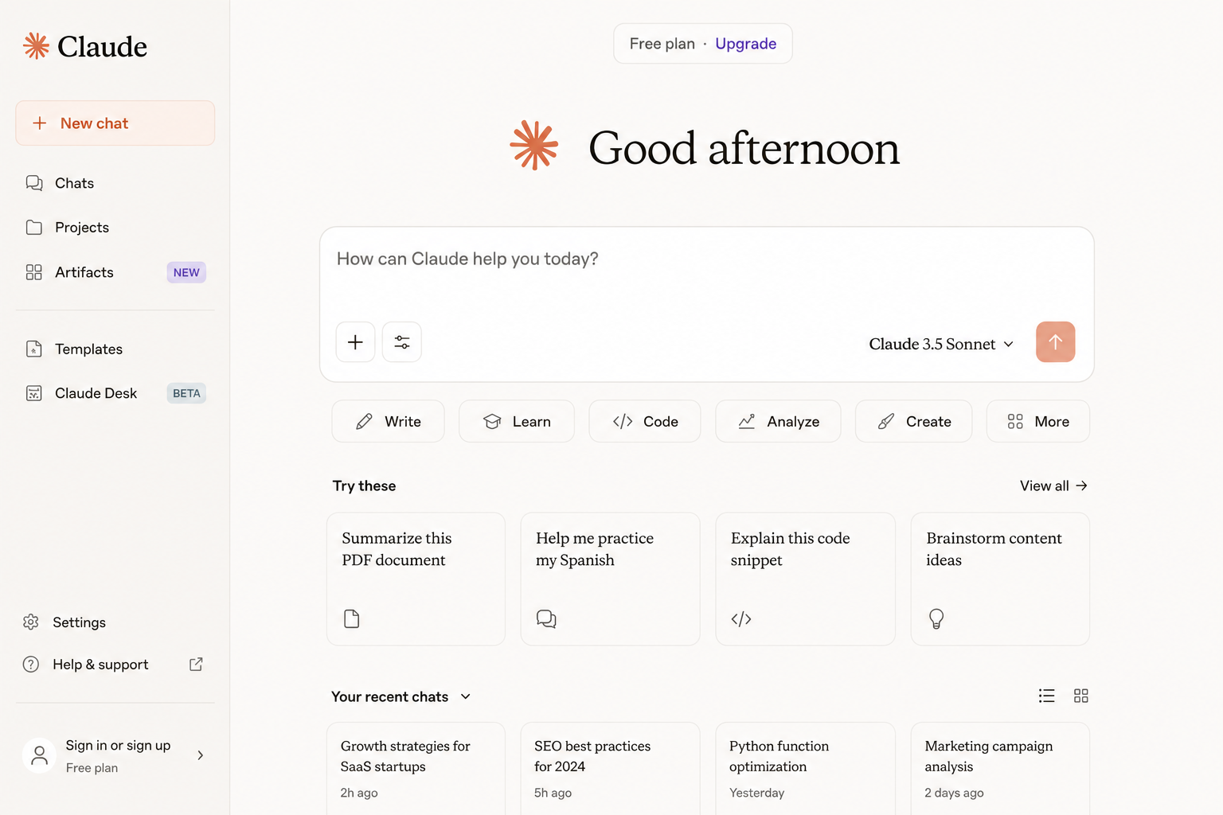Select the Analyze chart chip
The width and height of the screenshot is (1223, 815).
point(778,421)
